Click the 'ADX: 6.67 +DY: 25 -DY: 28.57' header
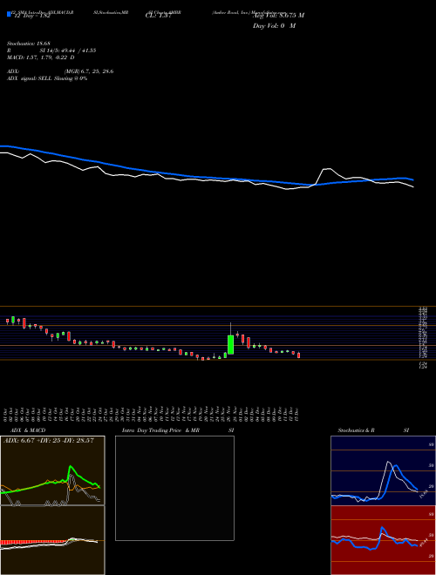Image resolution: width=436 pixels, height=575 pixels. coord(49,440)
